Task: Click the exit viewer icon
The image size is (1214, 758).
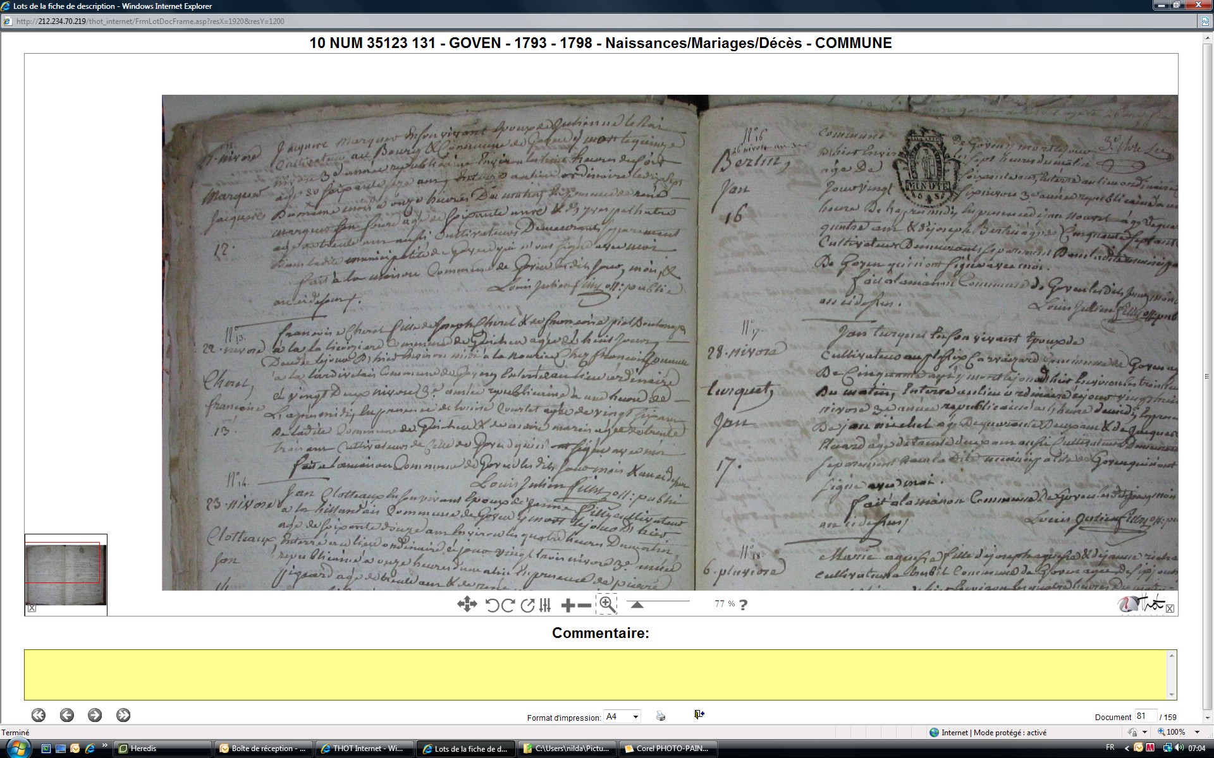Action: pos(699,714)
